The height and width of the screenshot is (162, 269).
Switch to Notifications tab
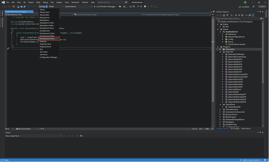[x=246, y=128]
